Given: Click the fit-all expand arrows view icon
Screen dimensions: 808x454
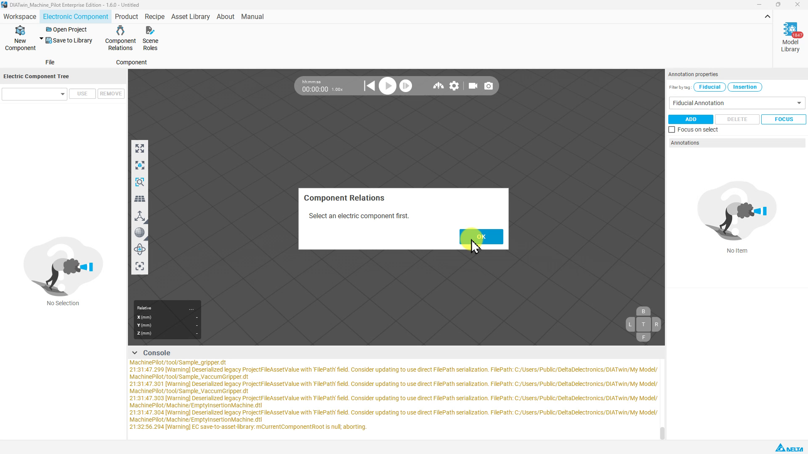Looking at the screenshot, I should 140,148.
